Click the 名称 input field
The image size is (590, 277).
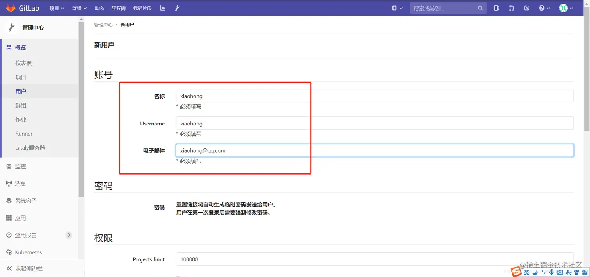point(375,96)
